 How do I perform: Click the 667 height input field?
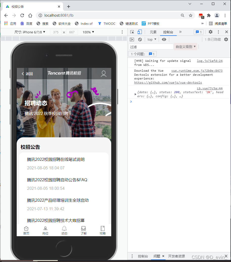pyautogui.click(x=72, y=32)
